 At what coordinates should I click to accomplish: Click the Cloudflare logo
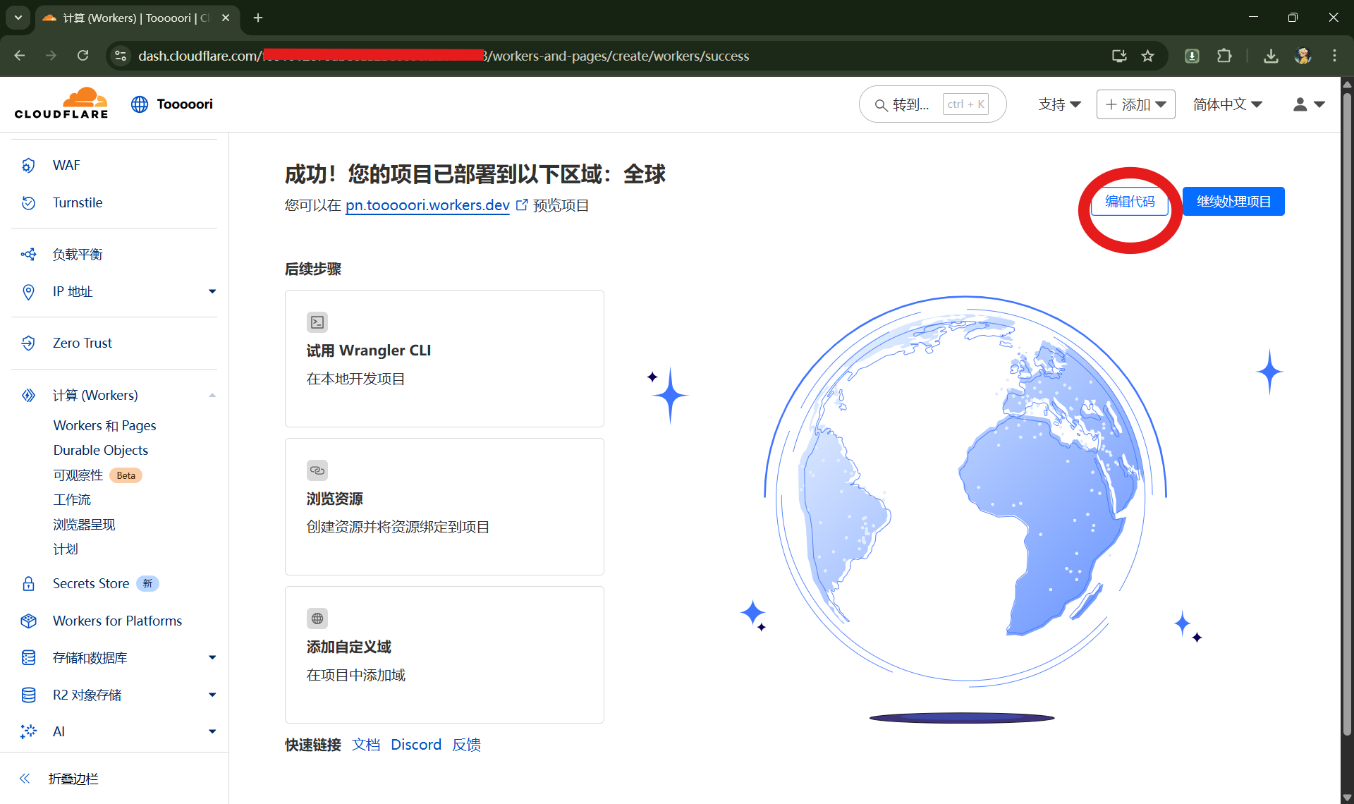[x=61, y=104]
